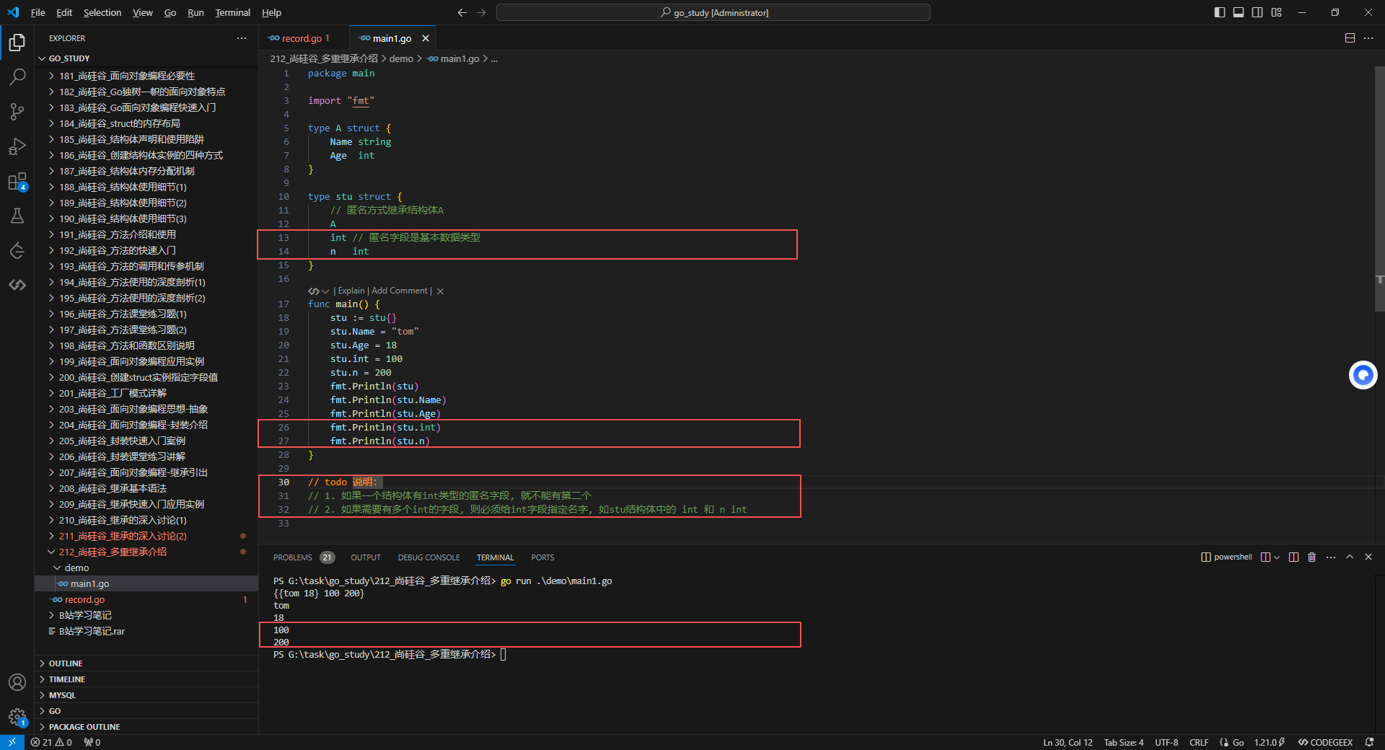Kill the terminal with the trash icon
The image size is (1385, 750).
pyautogui.click(x=1312, y=557)
